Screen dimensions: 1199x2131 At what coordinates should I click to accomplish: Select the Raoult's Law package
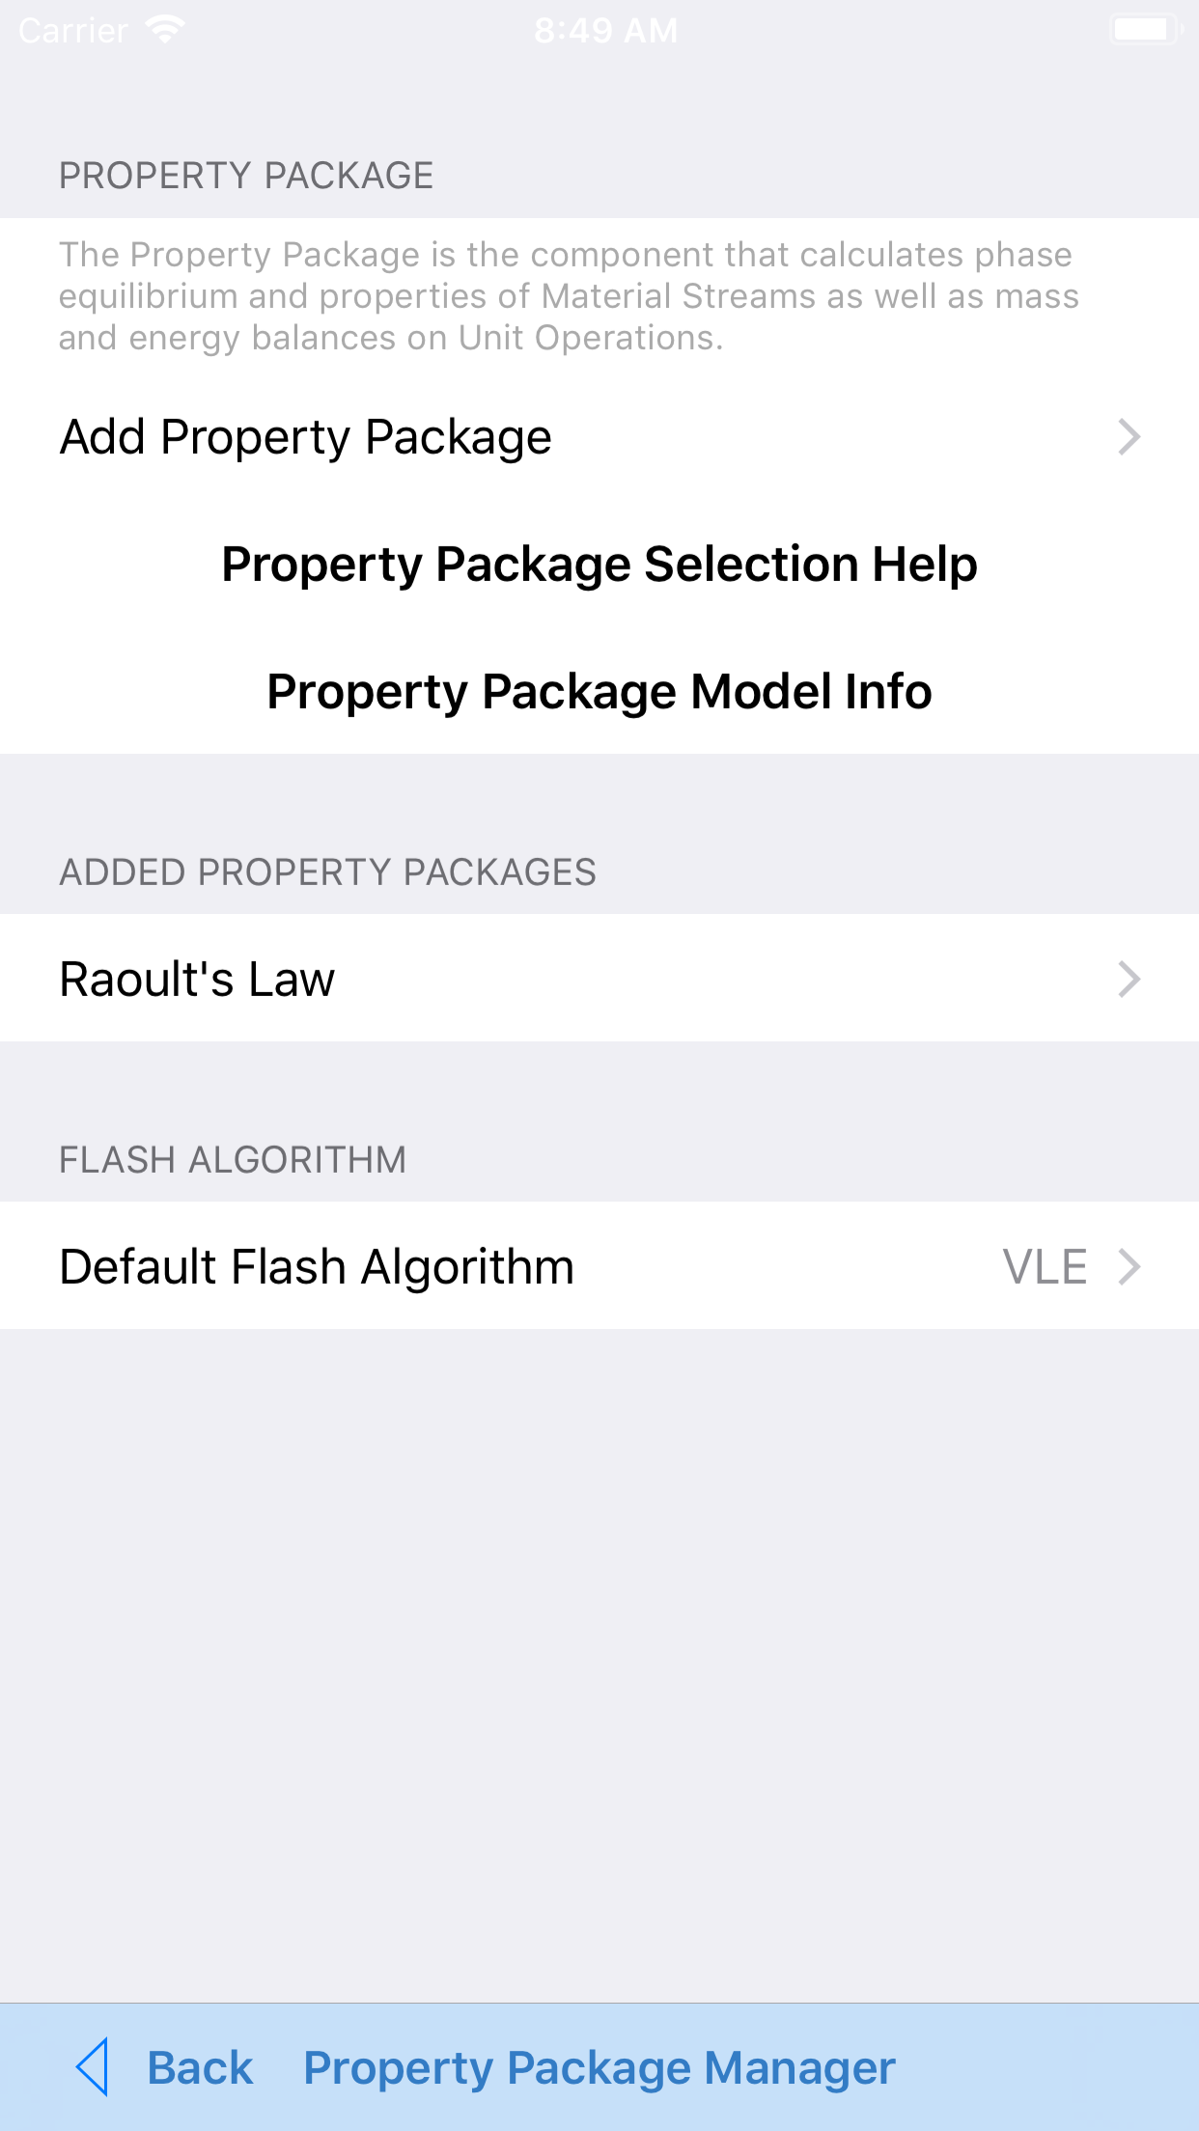(x=197, y=979)
